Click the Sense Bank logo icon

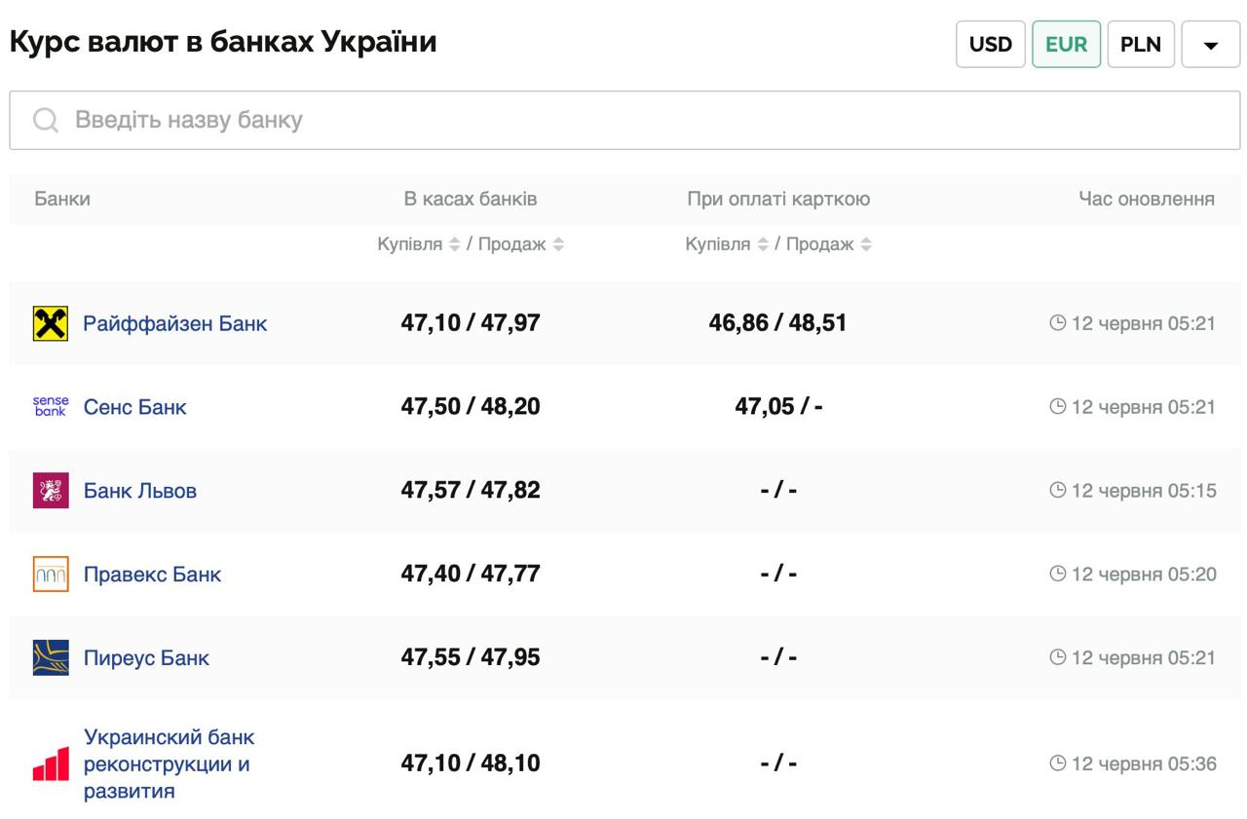point(51,407)
